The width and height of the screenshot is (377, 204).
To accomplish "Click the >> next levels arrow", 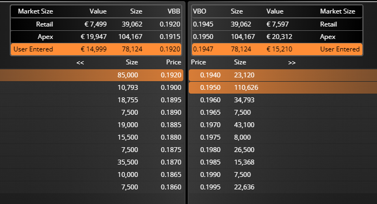I will (292, 63).
